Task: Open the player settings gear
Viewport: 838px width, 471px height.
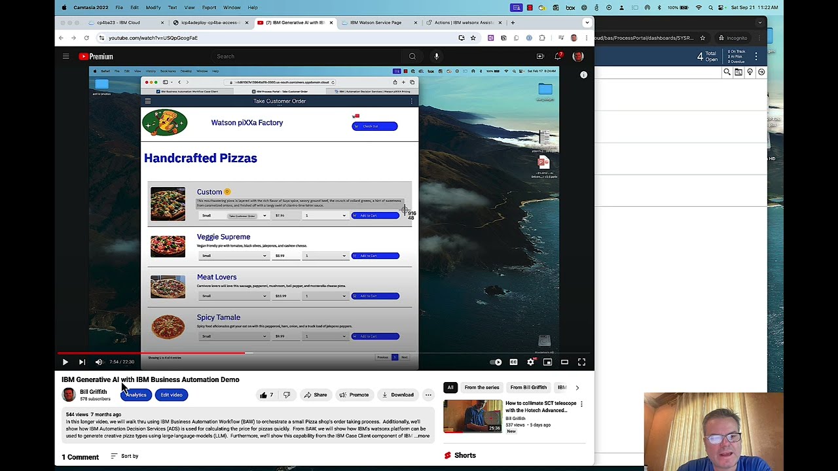Action: pyautogui.click(x=531, y=362)
